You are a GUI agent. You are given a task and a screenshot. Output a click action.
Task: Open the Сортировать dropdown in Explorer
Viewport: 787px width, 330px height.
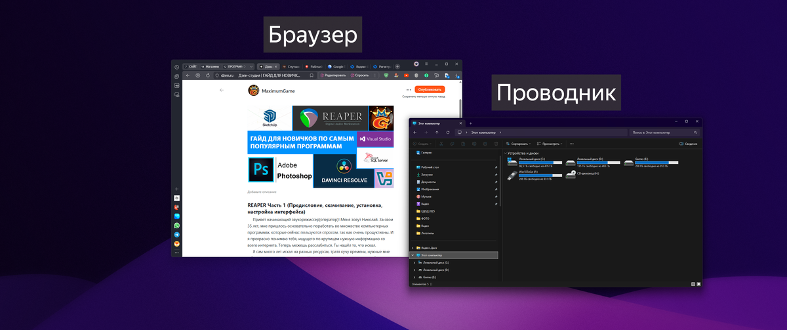pos(518,144)
